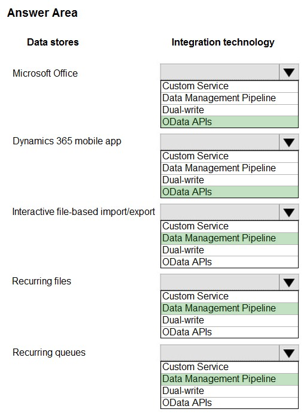
Task: Choose OData APIs under Recurring queues
Action: coord(230,403)
